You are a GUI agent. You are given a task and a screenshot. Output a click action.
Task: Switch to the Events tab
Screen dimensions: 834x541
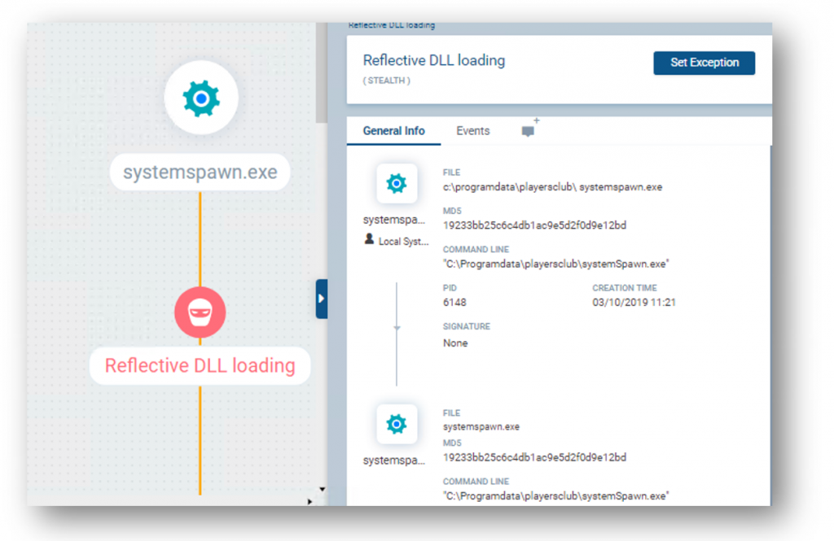[472, 131]
